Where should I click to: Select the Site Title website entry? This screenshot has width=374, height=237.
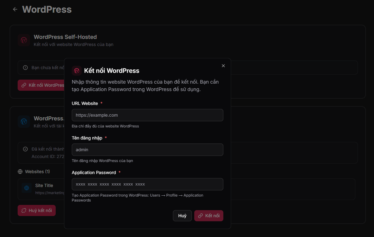43,189
